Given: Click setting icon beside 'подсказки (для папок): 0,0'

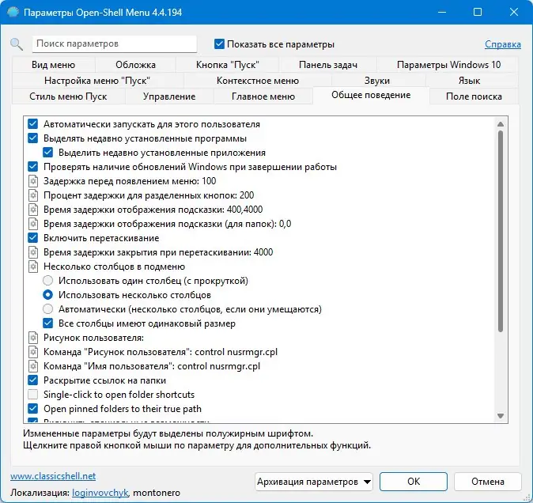Looking at the screenshot, I should click(33, 224).
